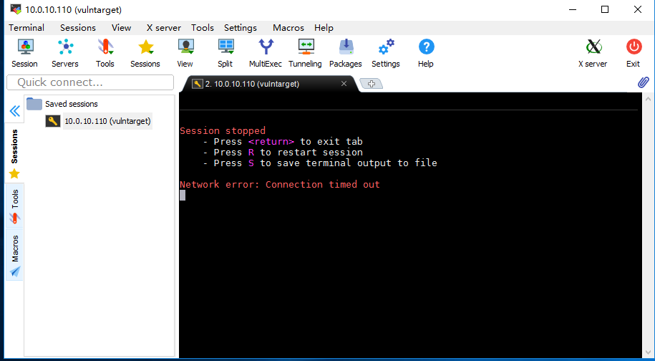
Task: Launch MultiExec mode from toolbar
Action: [x=266, y=53]
